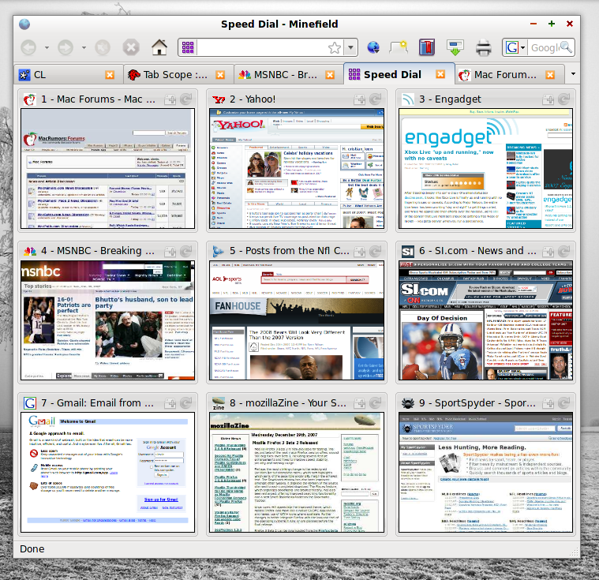Screen dimensions: 599x580
Task: Refresh the SI.com dial
Action: (564, 251)
